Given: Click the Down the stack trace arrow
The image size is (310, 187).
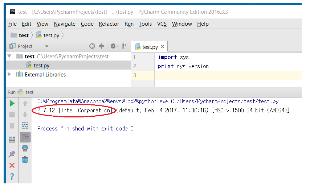Looking at the screenshot, I should click(25, 115).
